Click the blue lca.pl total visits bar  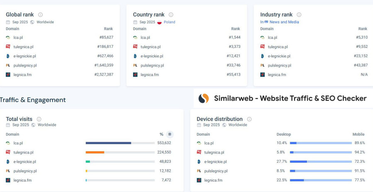(108, 143)
